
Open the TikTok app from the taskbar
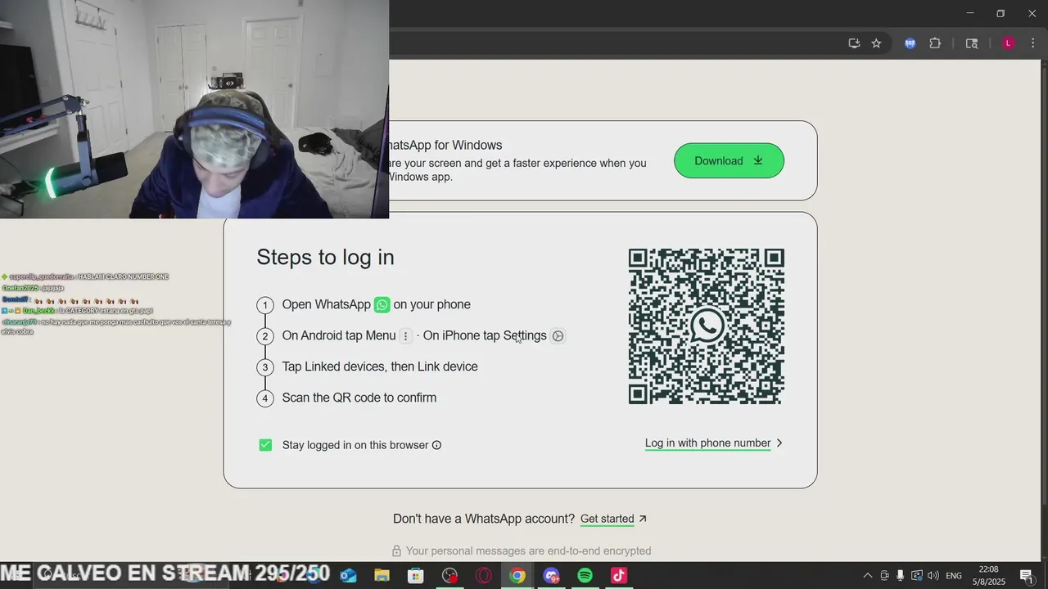click(x=619, y=576)
